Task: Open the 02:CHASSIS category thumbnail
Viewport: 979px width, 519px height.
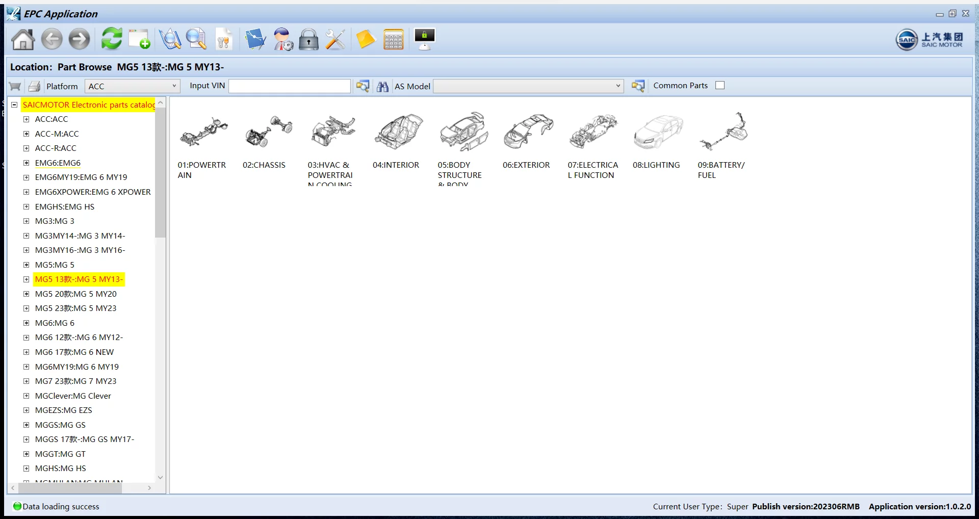Action: (x=268, y=133)
